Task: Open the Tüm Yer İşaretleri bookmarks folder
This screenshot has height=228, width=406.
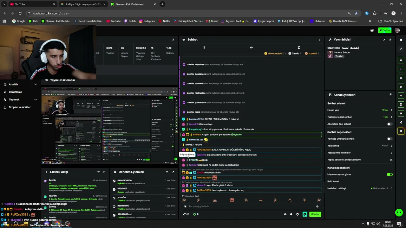Action: [x=391, y=21]
